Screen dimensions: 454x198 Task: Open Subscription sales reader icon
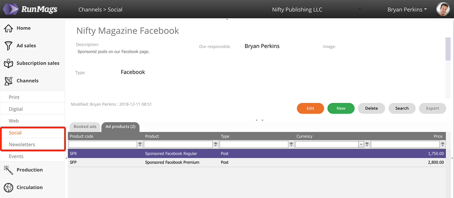click(9, 63)
